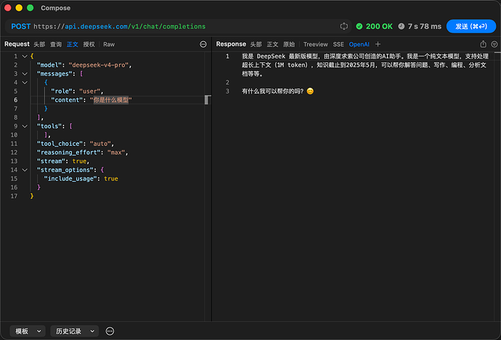Click line number 17 in the editor
This screenshot has width=501, height=340.
pyautogui.click(x=14, y=196)
